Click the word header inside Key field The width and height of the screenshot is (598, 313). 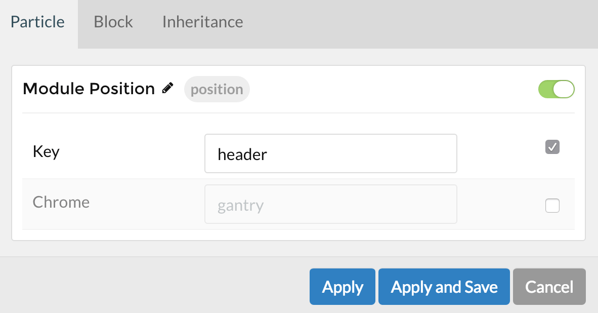[x=242, y=154]
